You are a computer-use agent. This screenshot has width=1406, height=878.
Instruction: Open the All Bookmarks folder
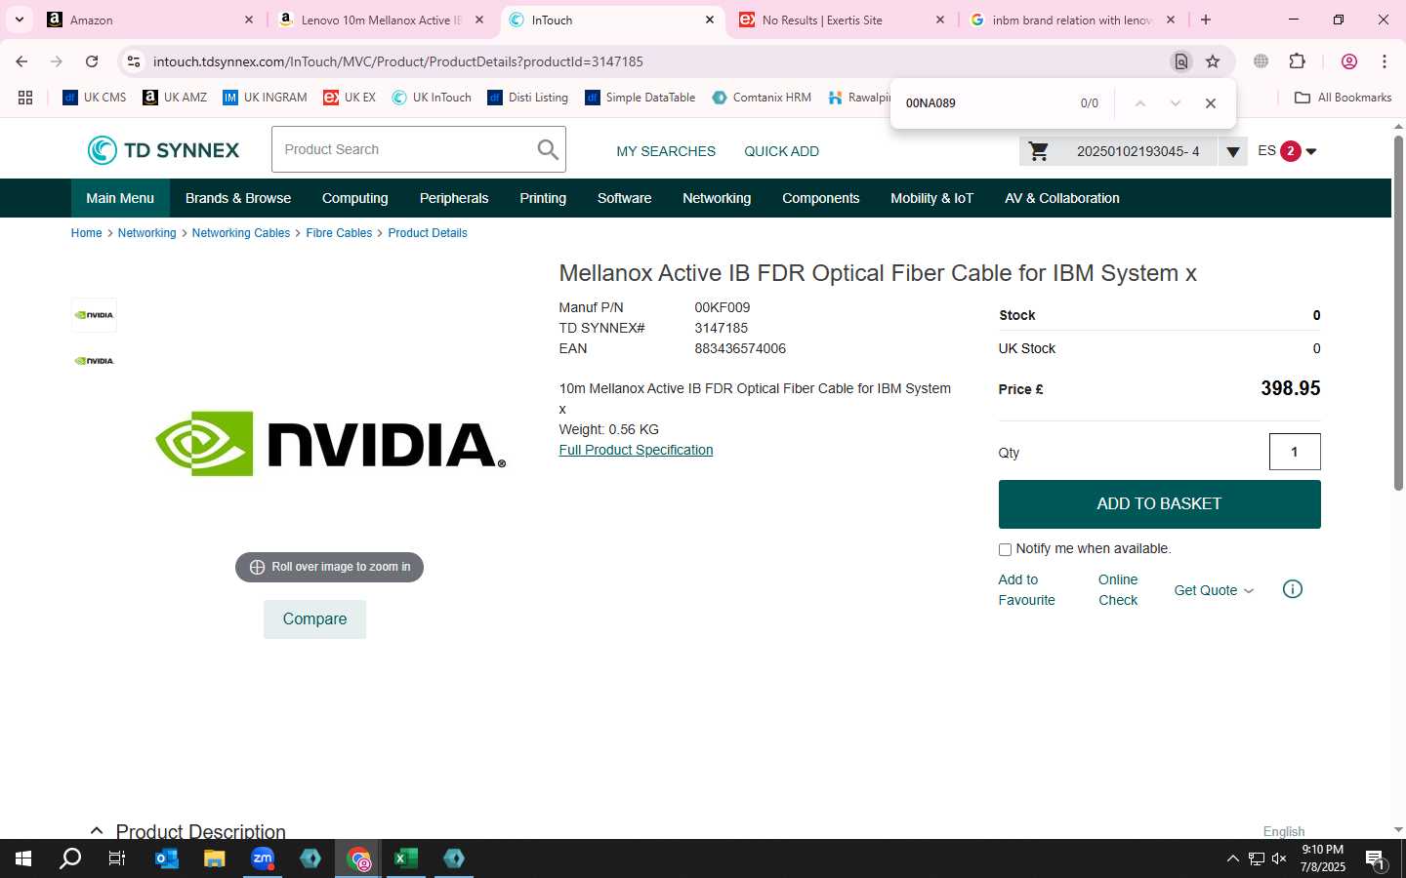tap(1343, 98)
